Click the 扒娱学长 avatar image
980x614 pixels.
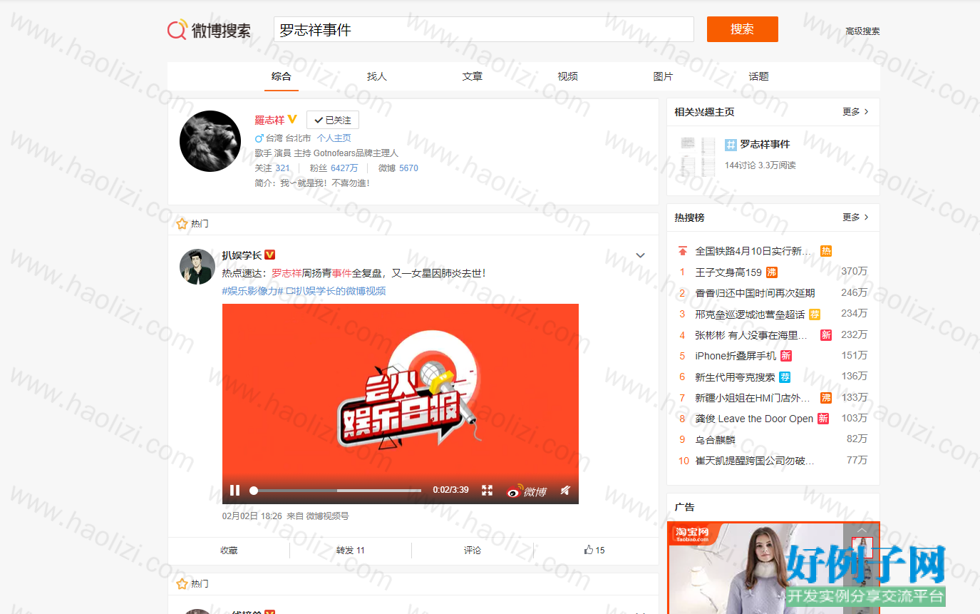click(197, 267)
